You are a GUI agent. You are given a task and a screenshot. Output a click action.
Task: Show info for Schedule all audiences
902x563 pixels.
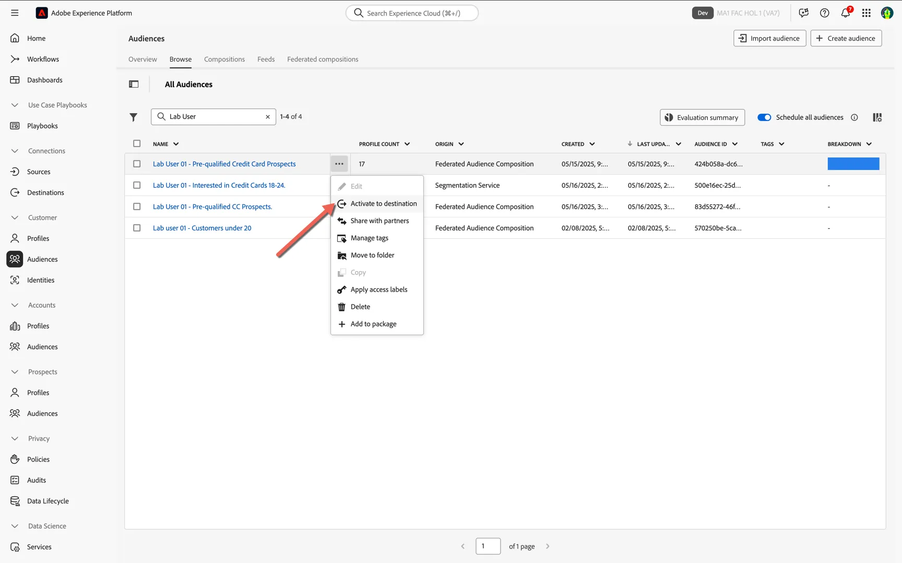[854, 117]
